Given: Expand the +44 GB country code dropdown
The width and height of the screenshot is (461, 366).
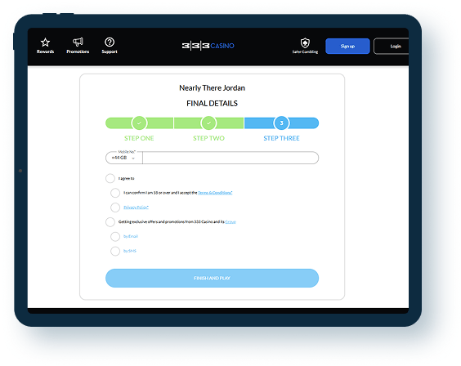Looking at the screenshot, I should tap(123, 158).
